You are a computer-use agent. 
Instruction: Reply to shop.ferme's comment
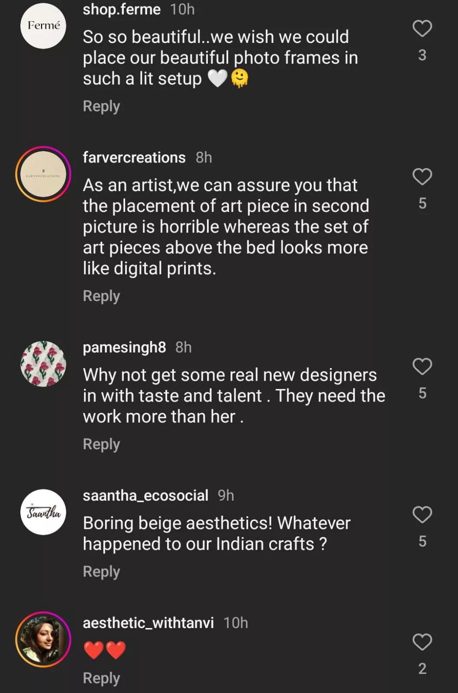pos(101,106)
